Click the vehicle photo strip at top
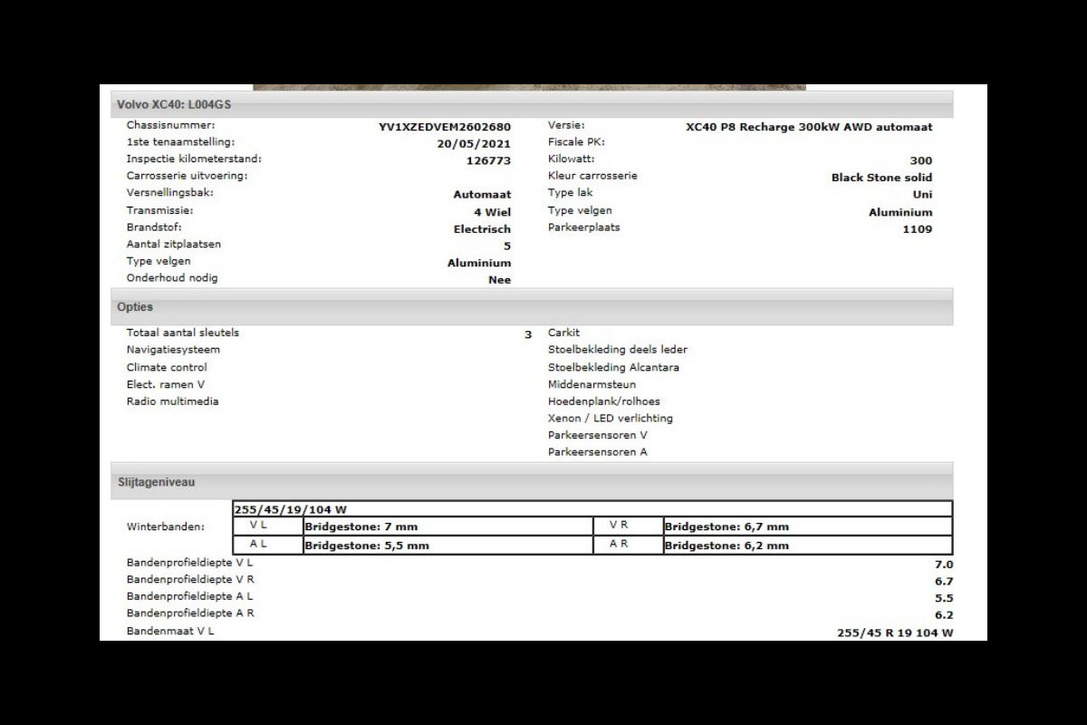This screenshot has height=725, width=1087. tap(529, 87)
